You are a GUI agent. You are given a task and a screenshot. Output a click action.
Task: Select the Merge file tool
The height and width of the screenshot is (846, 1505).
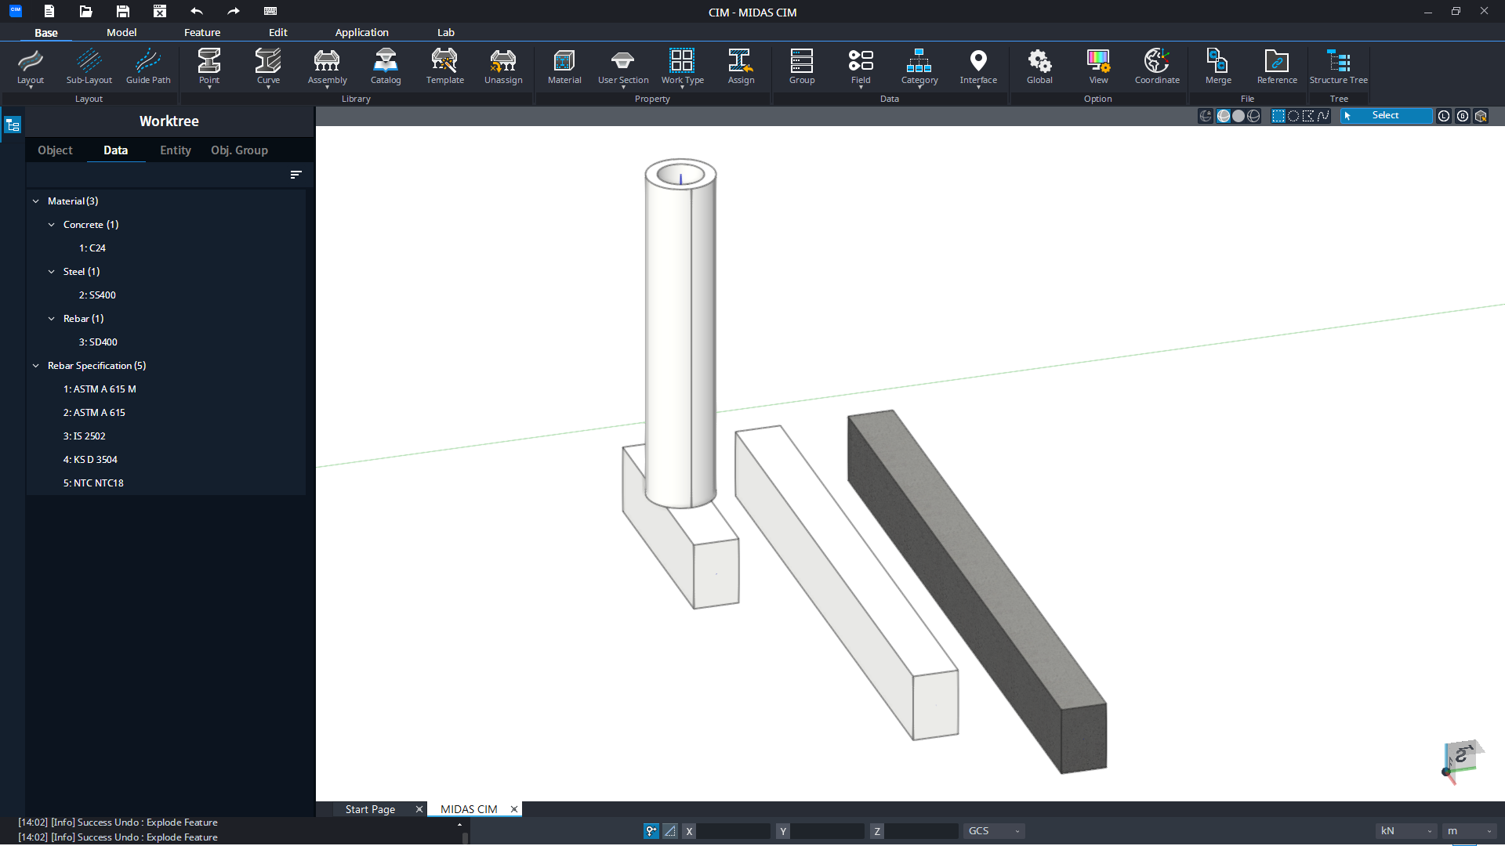[1218, 66]
